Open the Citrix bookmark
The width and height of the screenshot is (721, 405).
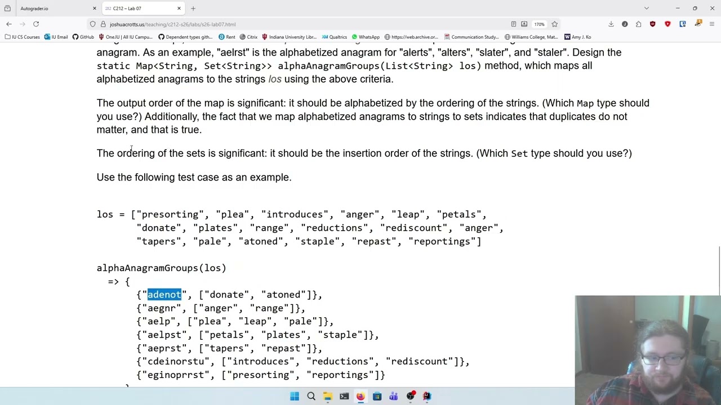click(x=248, y=37)
